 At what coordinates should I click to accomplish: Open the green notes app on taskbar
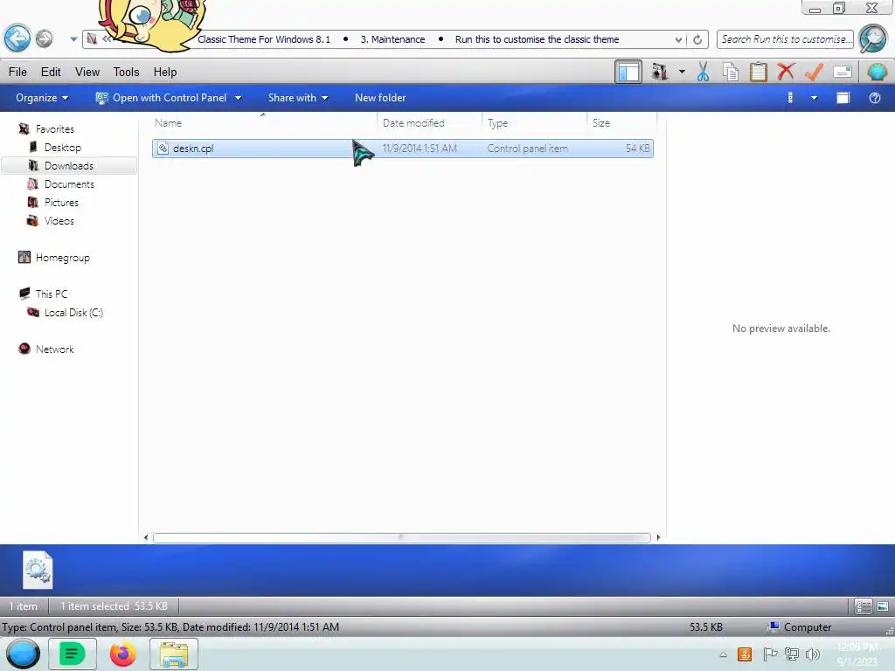[x=72, y=654]
